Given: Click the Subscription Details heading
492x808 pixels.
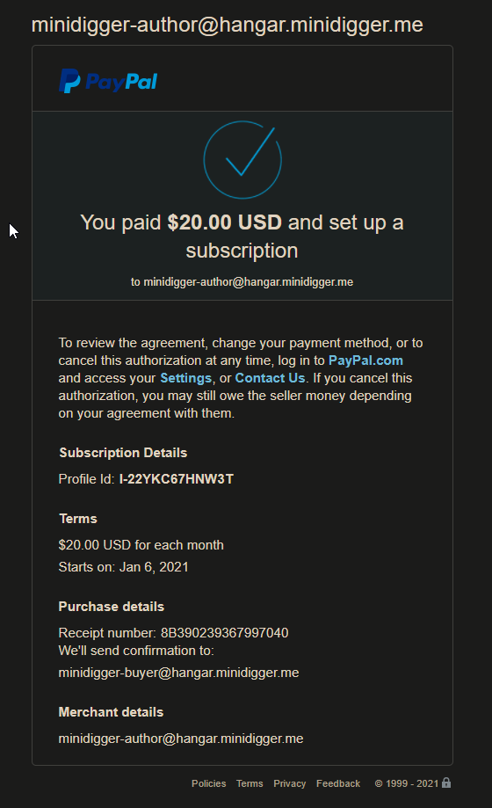Looking at the screenshot, I should point(123,453).
